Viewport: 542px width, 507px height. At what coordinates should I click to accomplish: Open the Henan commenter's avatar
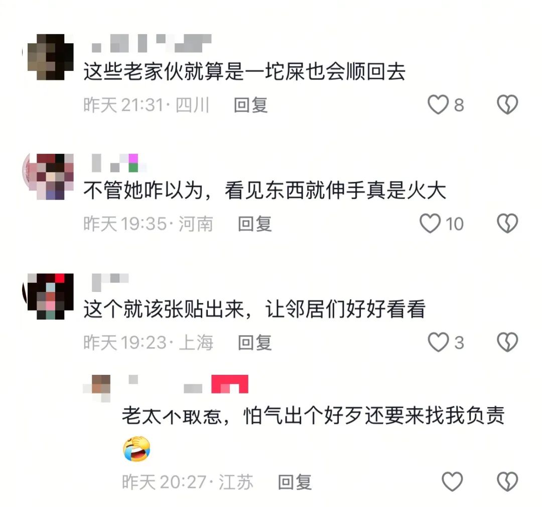pos(51,176)
